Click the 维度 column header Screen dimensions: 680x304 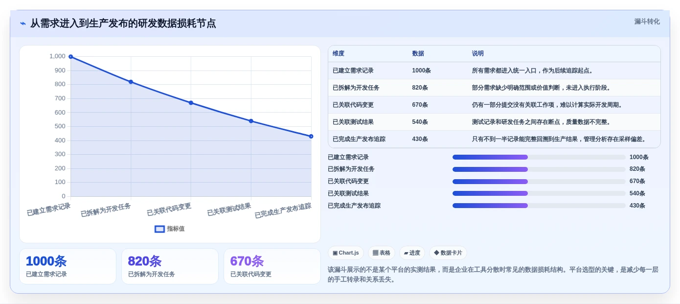point(339,53)
